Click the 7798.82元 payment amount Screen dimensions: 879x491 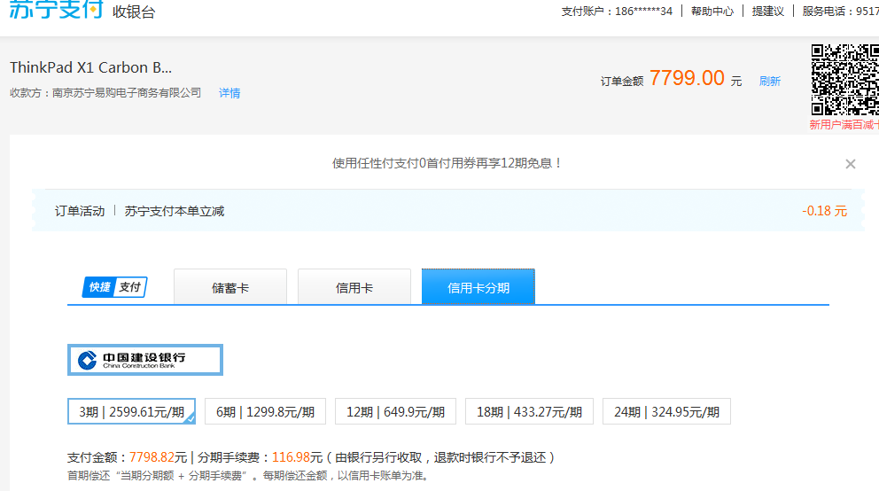coord(158,457)
